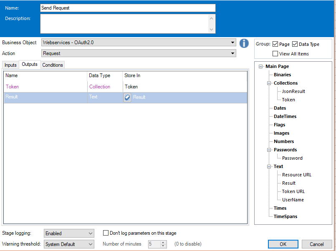Select the Main Page tree label
336x251 pixels.
pyautogui.click(x=277, y=66)
